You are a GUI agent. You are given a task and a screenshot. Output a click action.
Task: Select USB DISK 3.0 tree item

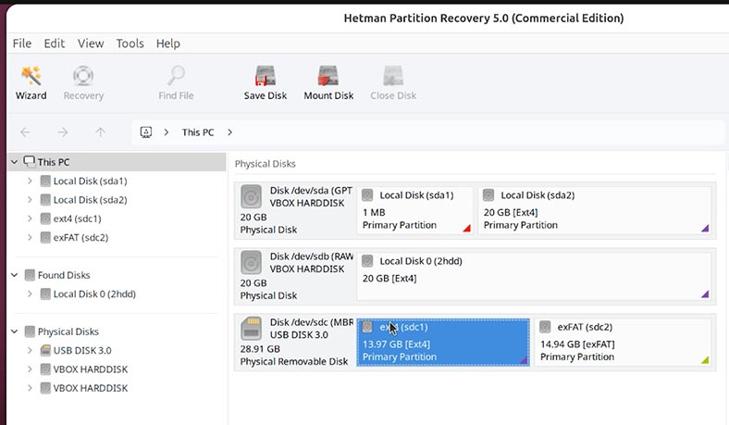(x=82, y=350)
